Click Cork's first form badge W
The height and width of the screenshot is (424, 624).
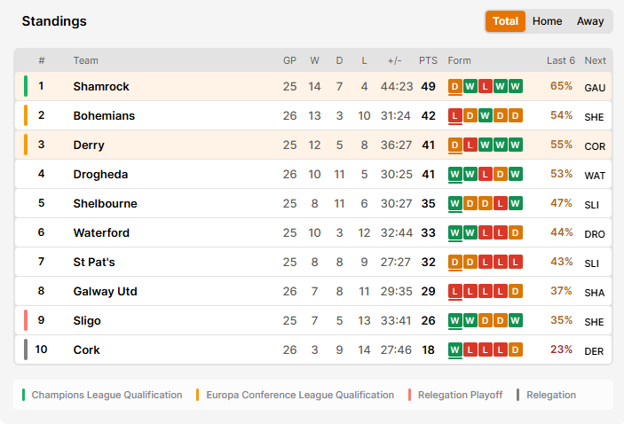(455, 349)
